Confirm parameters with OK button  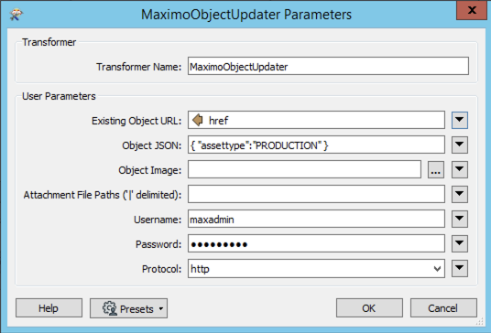pyautogui.click(x=369, y=308)
